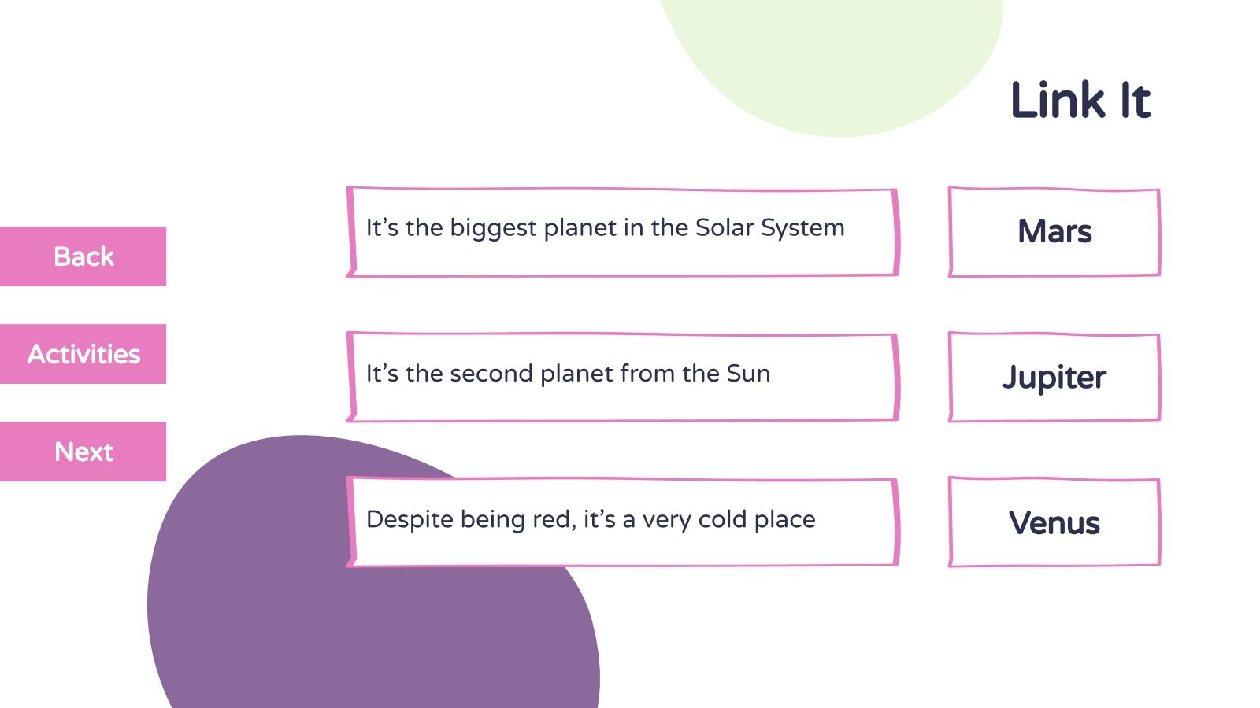Click the pink Back button
The width and height of the screenshot is (1260, 708).
[83, 256]
